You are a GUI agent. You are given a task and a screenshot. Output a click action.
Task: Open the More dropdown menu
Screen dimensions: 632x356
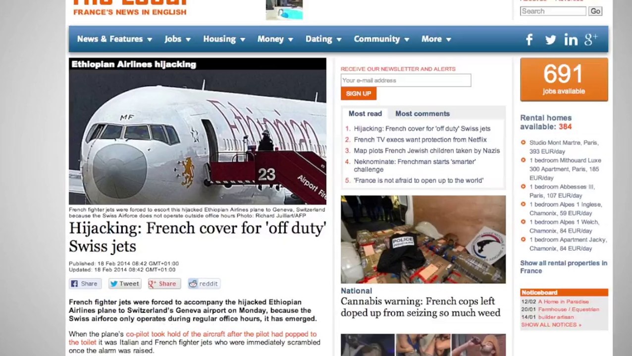(436, 39)
